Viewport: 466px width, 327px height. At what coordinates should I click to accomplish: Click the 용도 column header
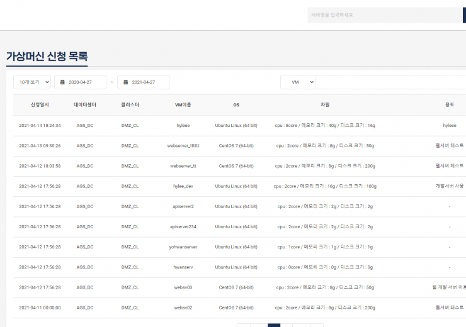pos(449,104)
